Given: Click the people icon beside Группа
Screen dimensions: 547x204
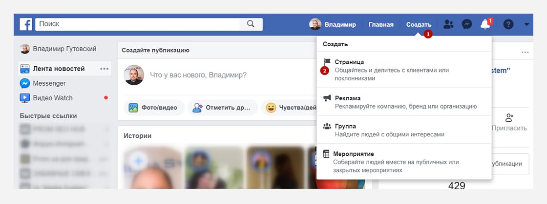Looking at the screenshot, I should (327, 127).
